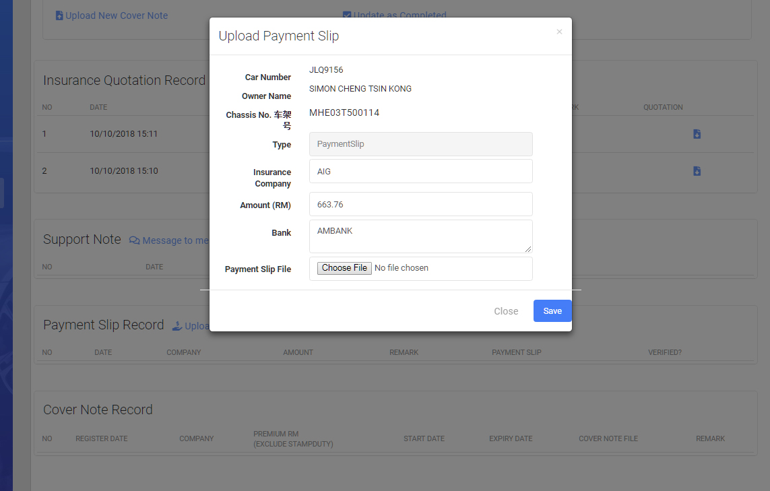Click upload icon next to Payment Slip Record
The height and width of the screenshot is (491, 770).
point(177,326)
